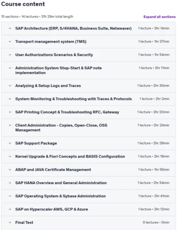Open SAP on Hyperscaler AWS, GCP & Azure
The image size is (177, 231).
(52, 209)
